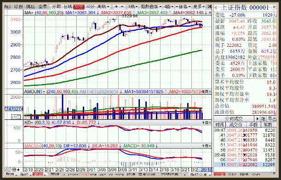
Task: Click the 2/25 date marker on time axis
Action: click(x=60, y=169)
